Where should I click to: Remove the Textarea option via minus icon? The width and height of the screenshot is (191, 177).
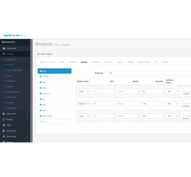[x=40, y=93]
